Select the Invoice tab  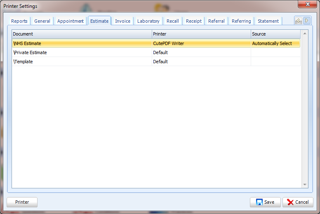[122, 21]
